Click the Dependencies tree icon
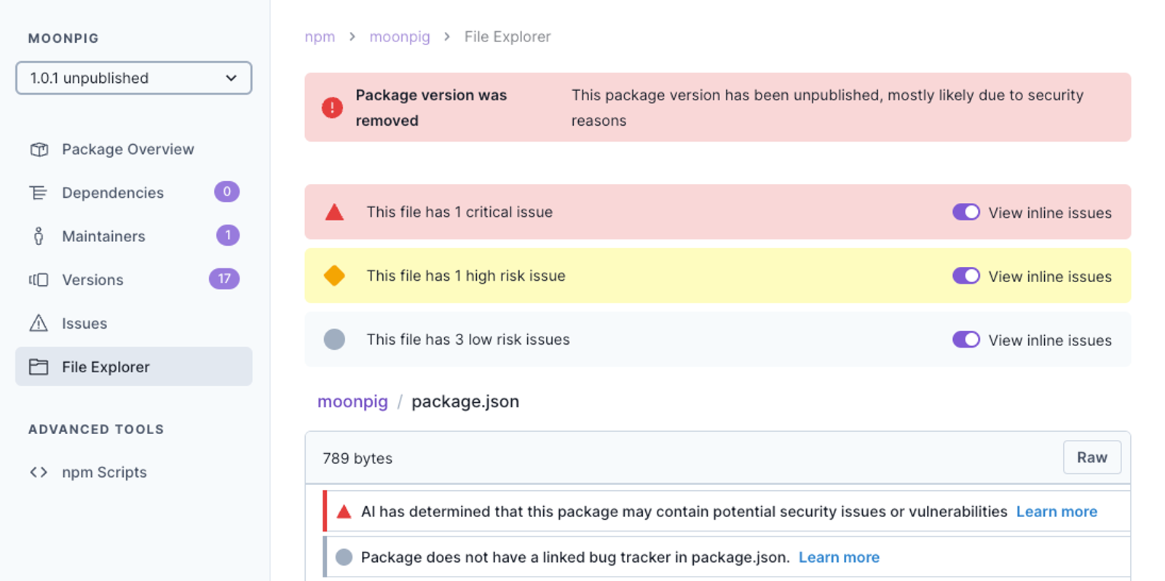Screen dimensions: 1165x581 (x=39, y=193)
